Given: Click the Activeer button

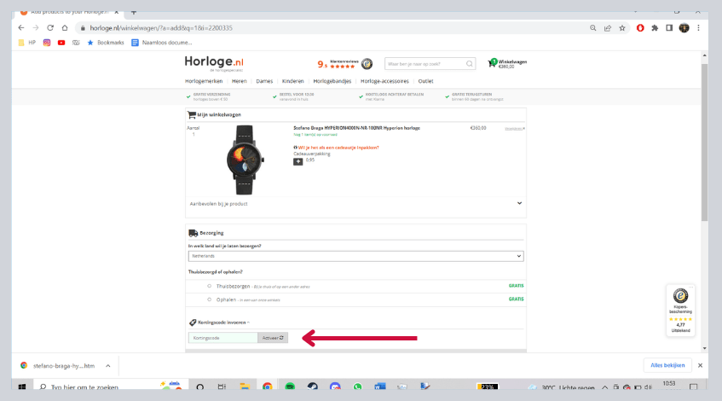Looking at the screenshot, I should point(273,338).
